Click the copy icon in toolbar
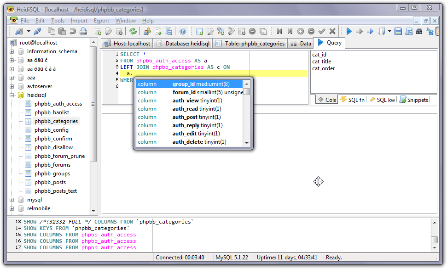447x269 pixels. (51, 31)
